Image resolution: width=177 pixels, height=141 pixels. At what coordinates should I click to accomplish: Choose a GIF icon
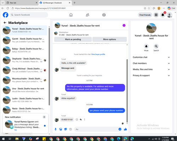pos(70,129)
